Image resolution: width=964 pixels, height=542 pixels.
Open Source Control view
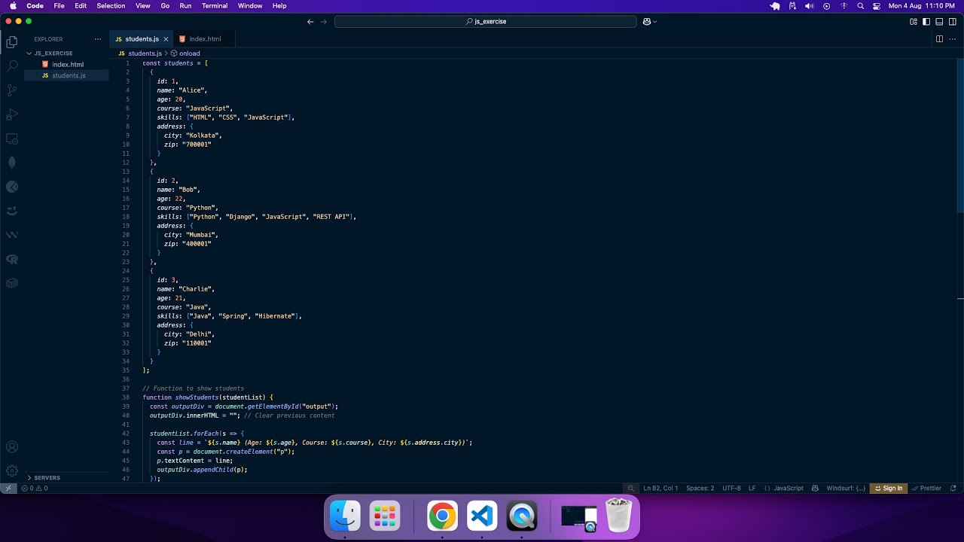tap(12, 90)
